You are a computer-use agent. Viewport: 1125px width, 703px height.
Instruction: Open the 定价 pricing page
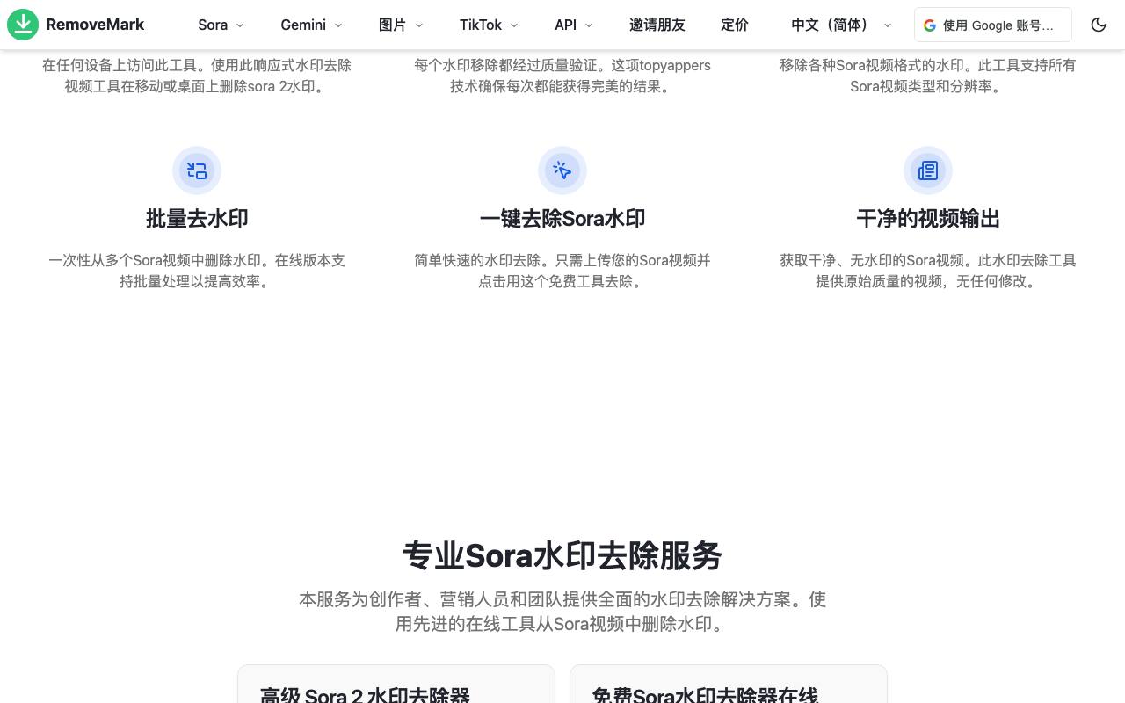735,25
